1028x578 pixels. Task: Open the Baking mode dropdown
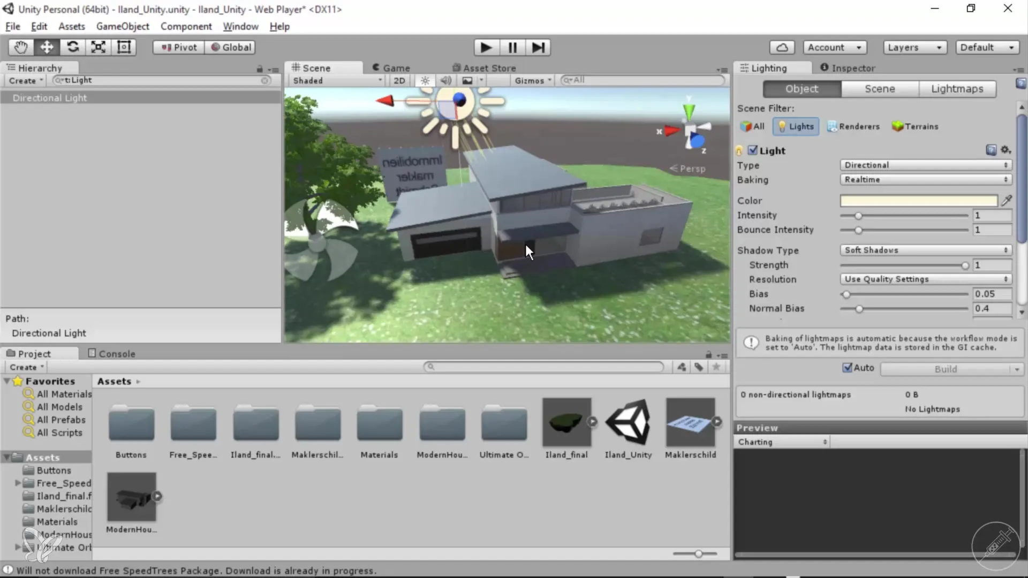[x=926, y=179]
